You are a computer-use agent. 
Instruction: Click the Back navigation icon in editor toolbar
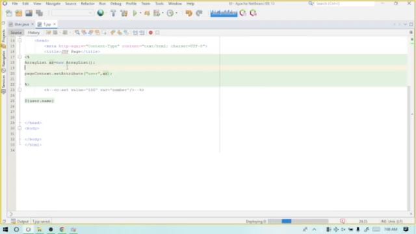tap(55, 32)
